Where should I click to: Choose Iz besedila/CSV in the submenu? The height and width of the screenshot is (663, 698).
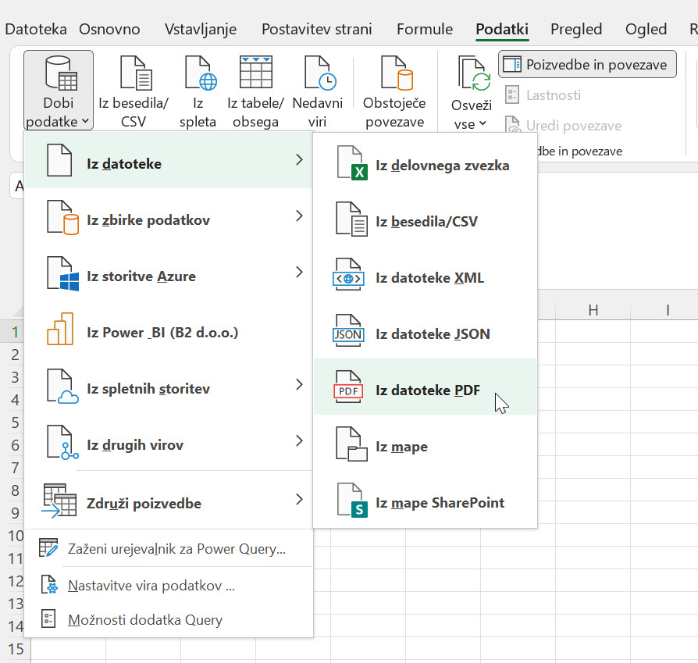coord(425,221)
